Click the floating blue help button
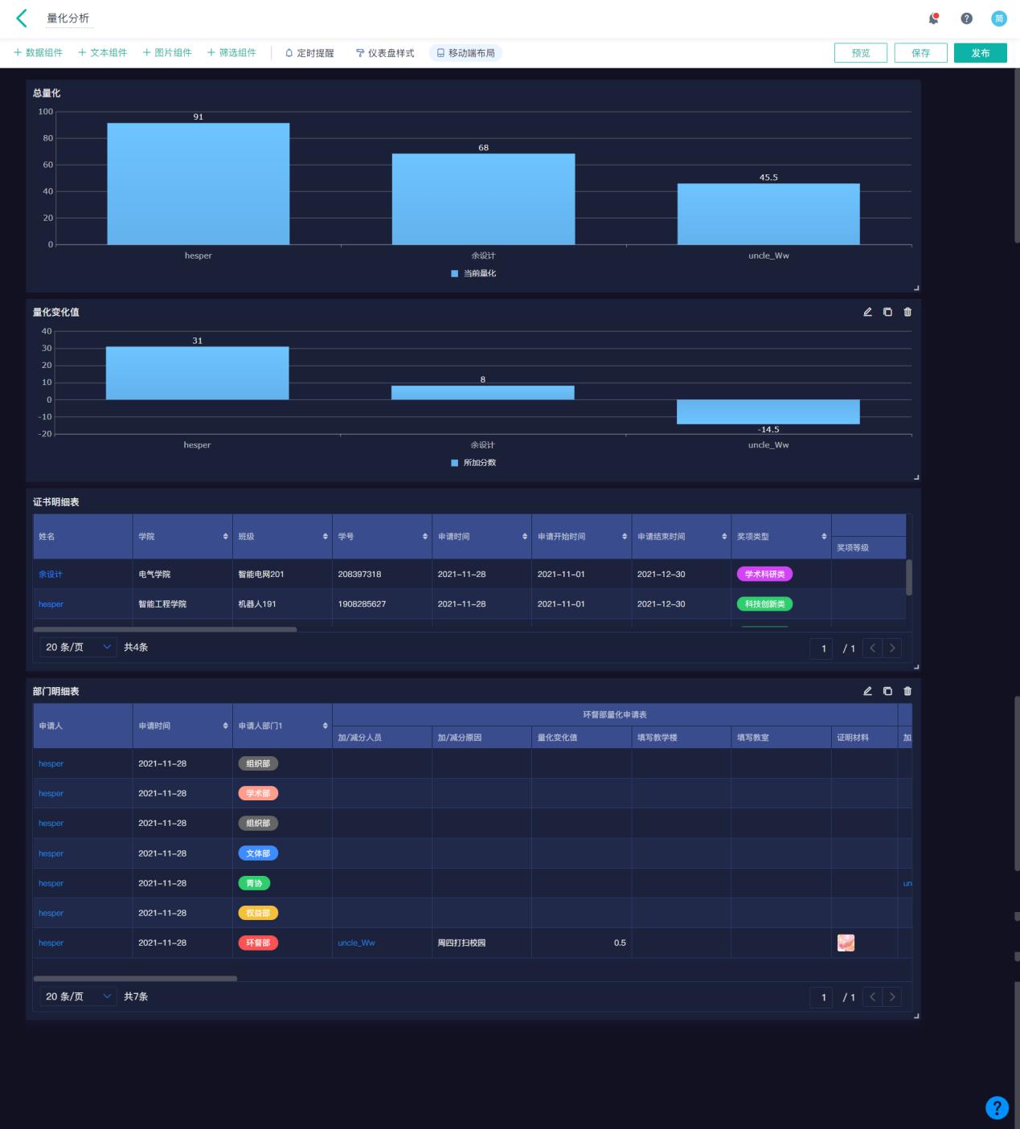This screenshot has width=1020, height=1129. (997, 1107)
